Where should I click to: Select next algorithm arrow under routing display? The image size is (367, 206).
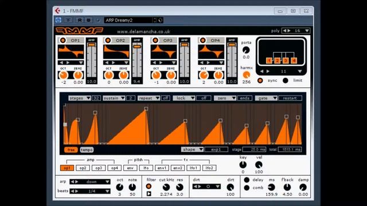tap(268, 71)
